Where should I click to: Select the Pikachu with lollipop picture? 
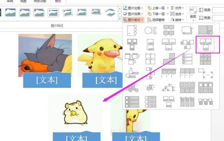100,53
